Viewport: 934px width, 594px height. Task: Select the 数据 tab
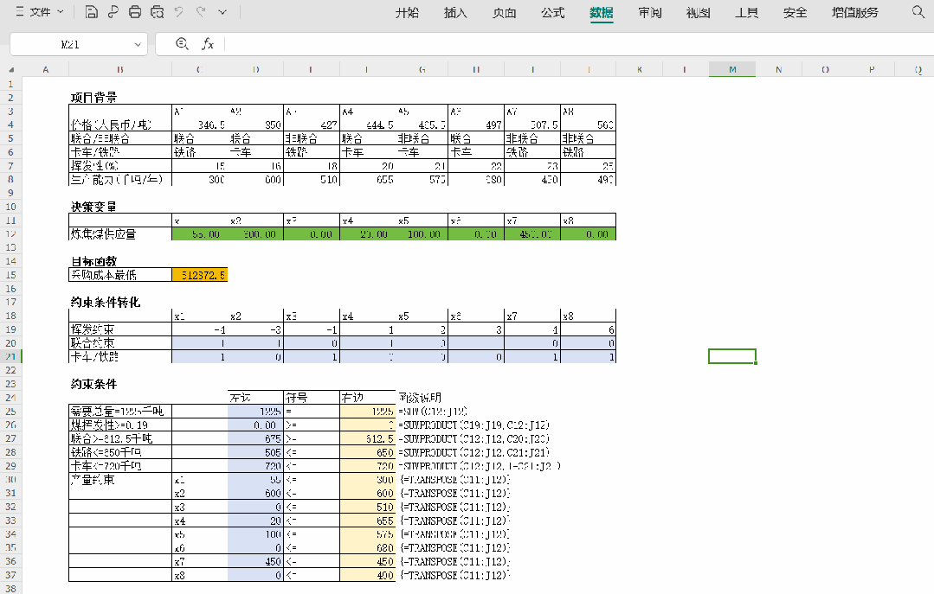602,12
